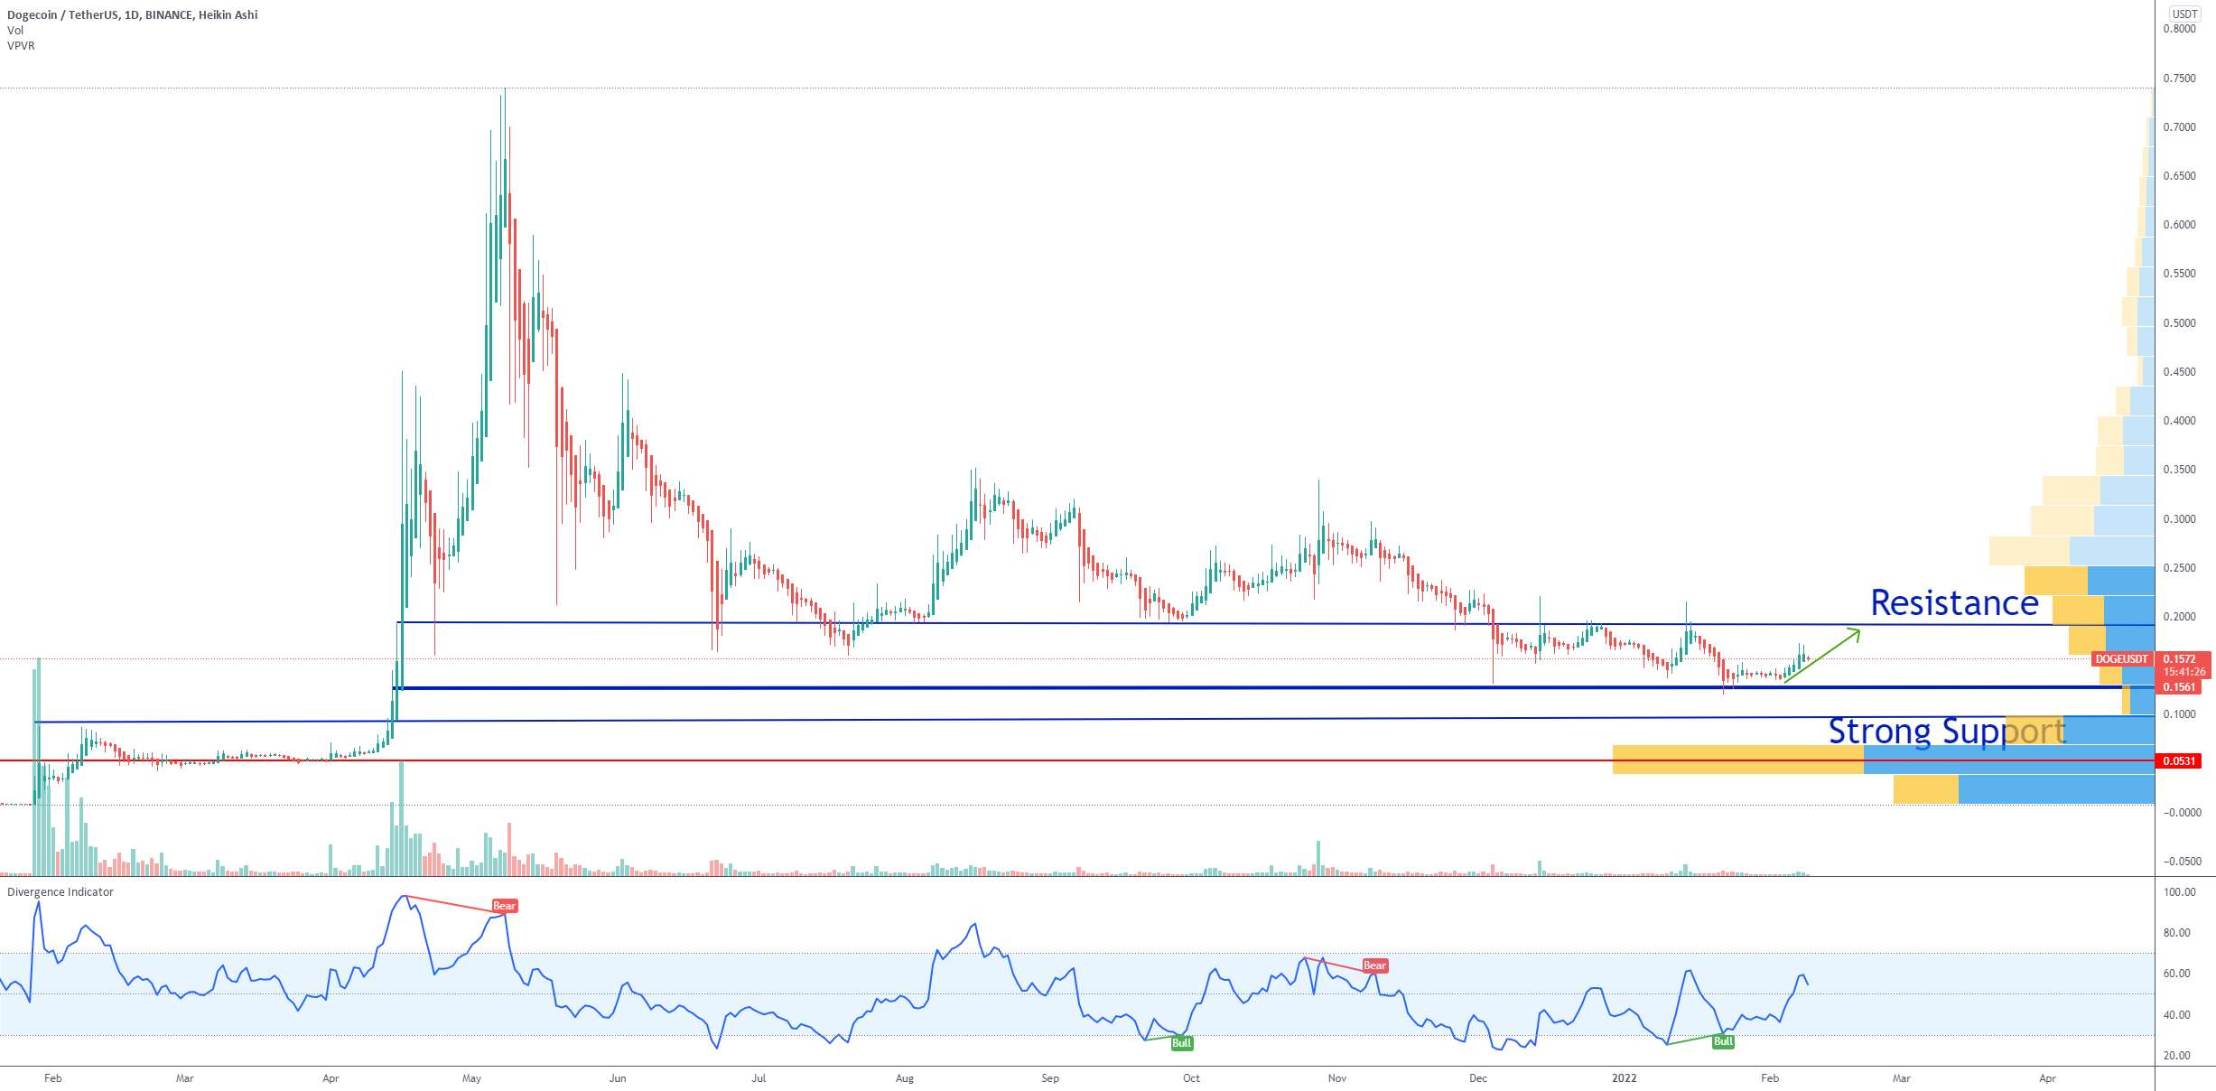Viewport: 2216px width, 1091px height.
Task: Click the blue 0.1561 price line label
Action: point(2180,687)
